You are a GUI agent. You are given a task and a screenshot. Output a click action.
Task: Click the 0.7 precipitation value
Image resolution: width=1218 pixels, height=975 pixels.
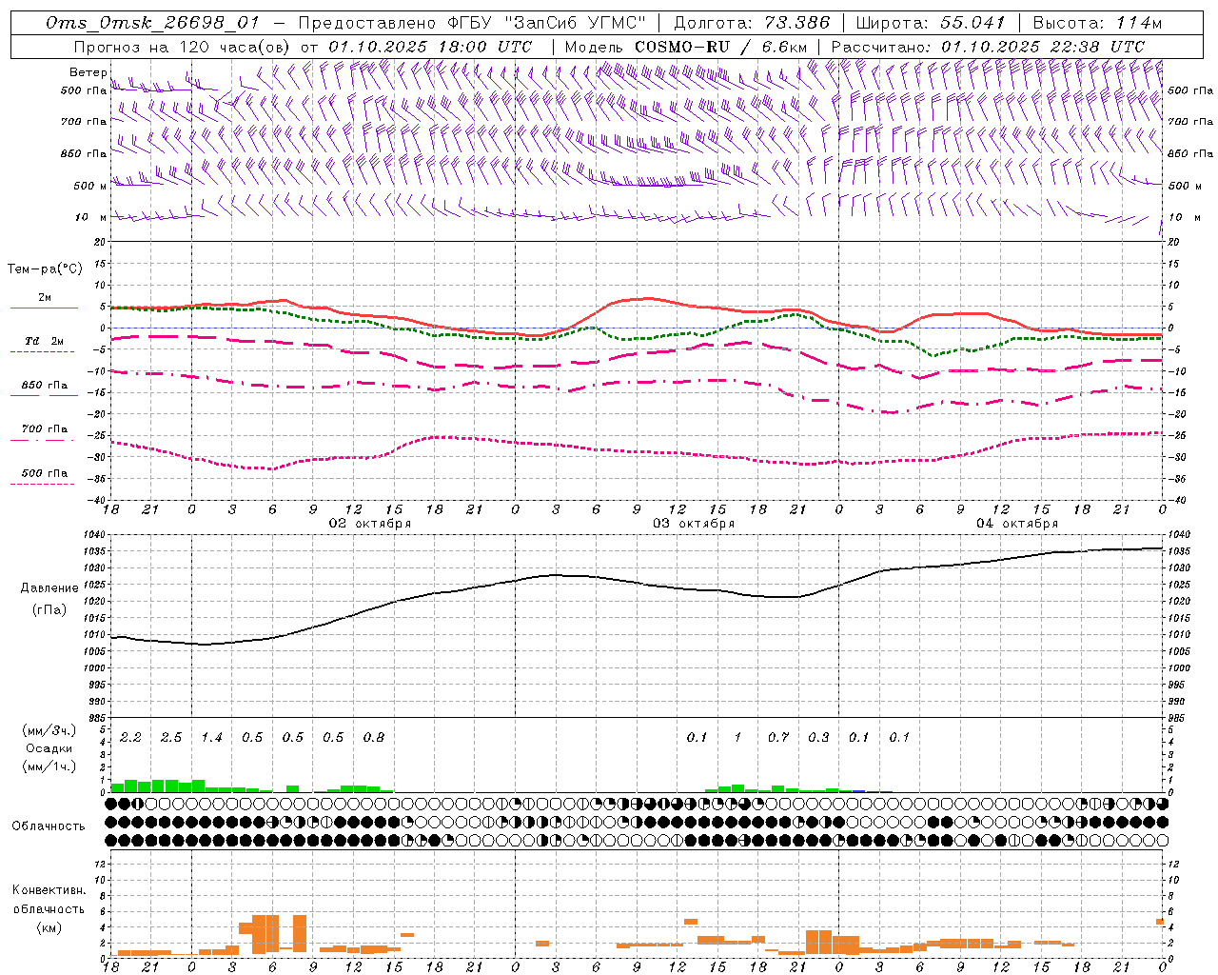[777, 737]
